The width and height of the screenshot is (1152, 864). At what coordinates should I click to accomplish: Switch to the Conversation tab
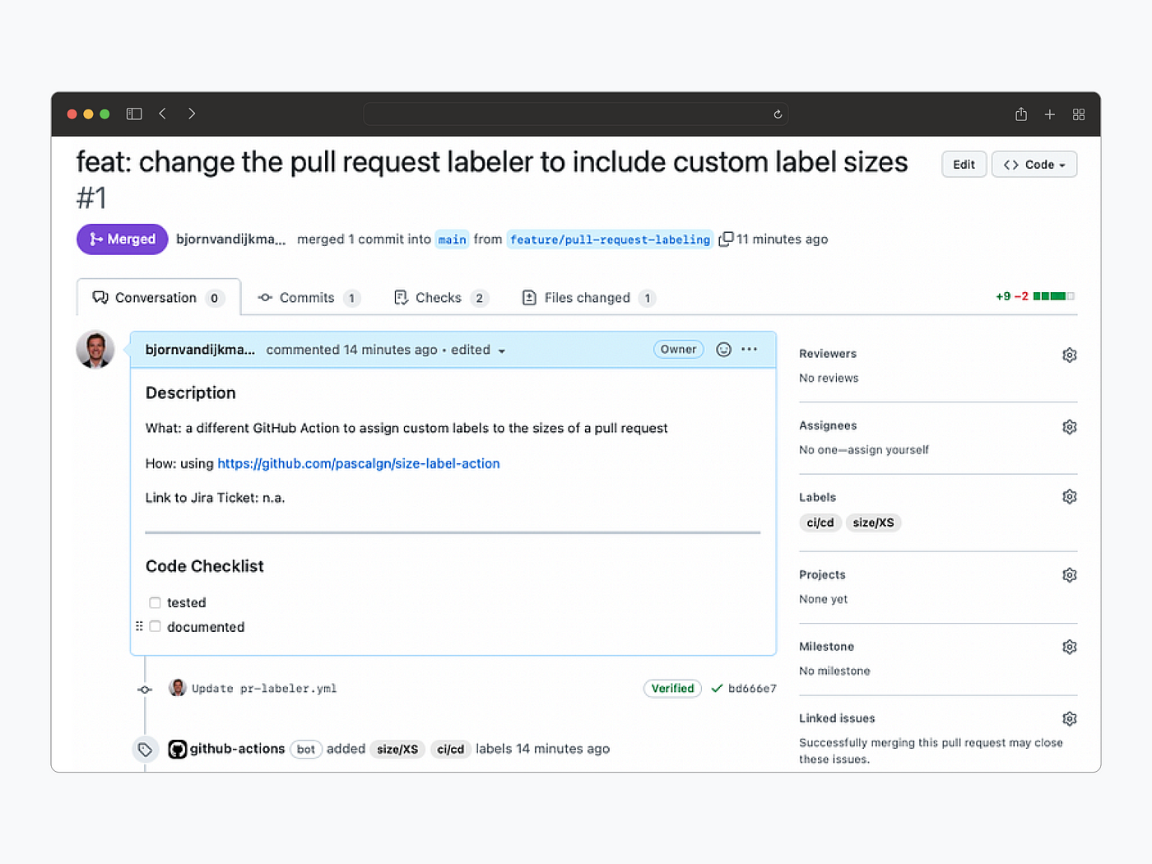coord(158,297)
